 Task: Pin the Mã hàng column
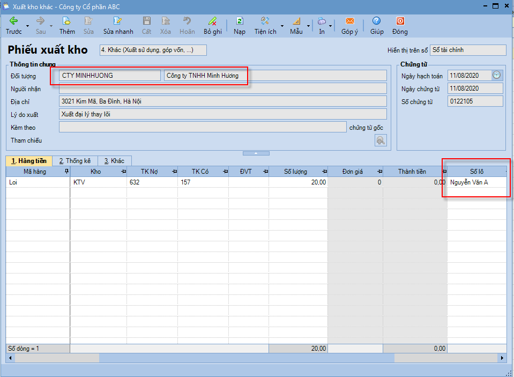(x=66, y=171)
